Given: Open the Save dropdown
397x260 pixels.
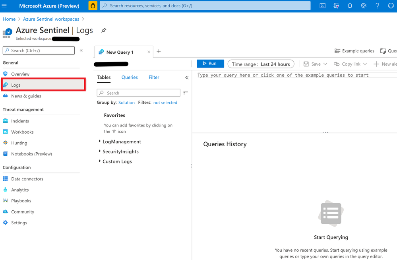Looking at the screenshot, I should tap(316, 64).
